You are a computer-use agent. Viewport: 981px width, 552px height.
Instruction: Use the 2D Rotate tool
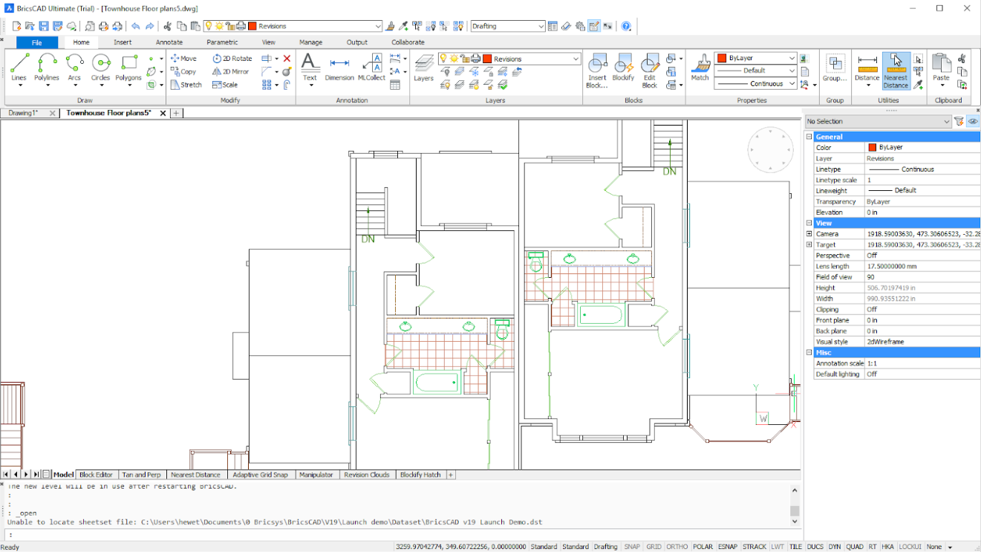tap(232, 58)
